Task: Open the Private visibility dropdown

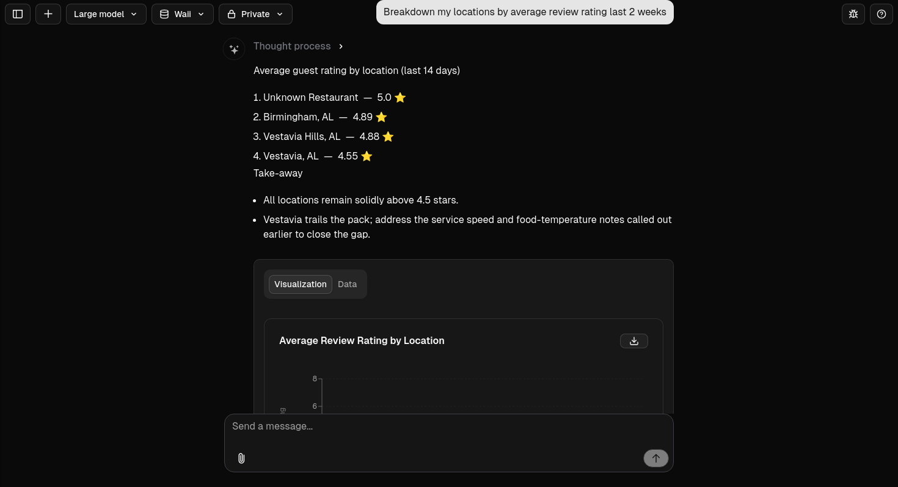Action: coord(255,14)
